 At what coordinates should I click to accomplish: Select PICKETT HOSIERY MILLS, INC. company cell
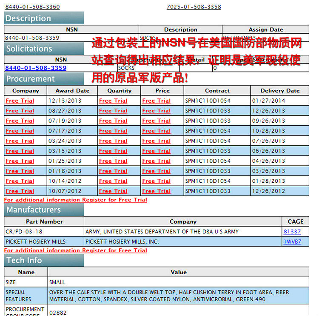point(183,241)
